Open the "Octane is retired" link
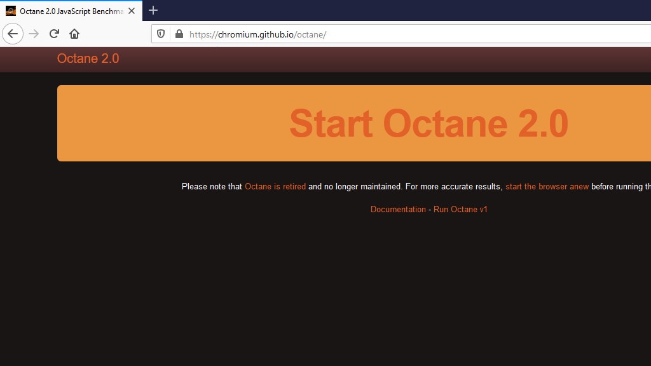This screenshot has height=366, width=651. (x=275, y=187)
